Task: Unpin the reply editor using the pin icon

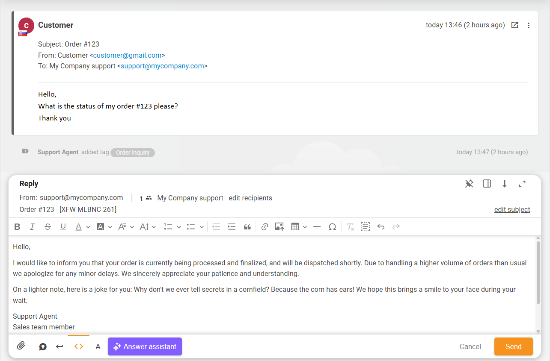Action: (x=469, y=184)
